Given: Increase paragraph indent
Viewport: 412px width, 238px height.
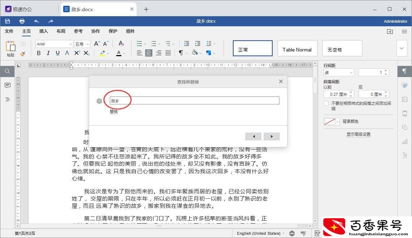Looking at the screenshot, I should point(198,44).
